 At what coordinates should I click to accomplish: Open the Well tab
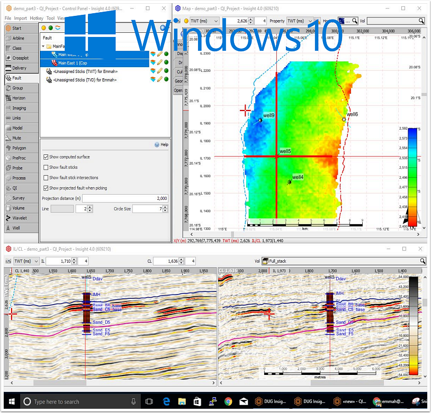tap(21, 228)
